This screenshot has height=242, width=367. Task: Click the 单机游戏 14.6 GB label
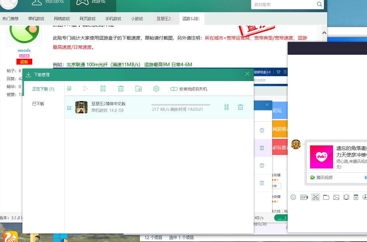(107, 110)
